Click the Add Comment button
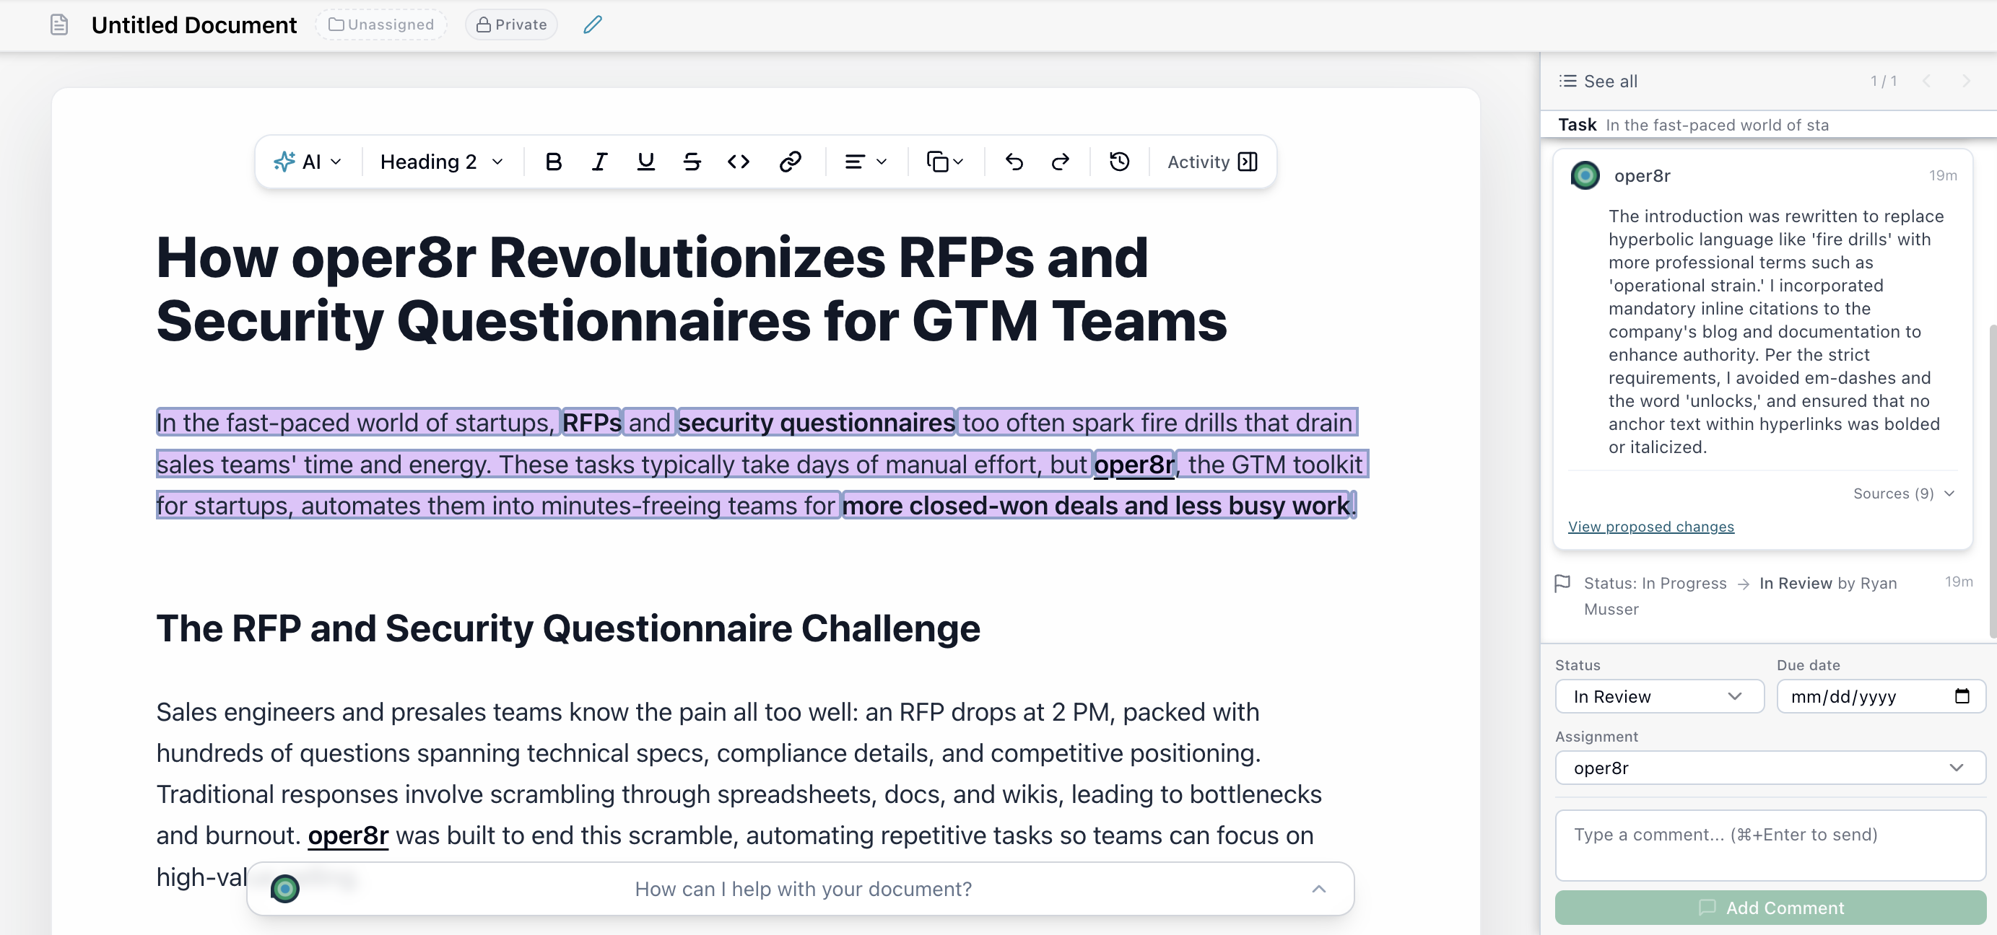The height and width of the screenshot is (935, 1997). (1770, 907)
